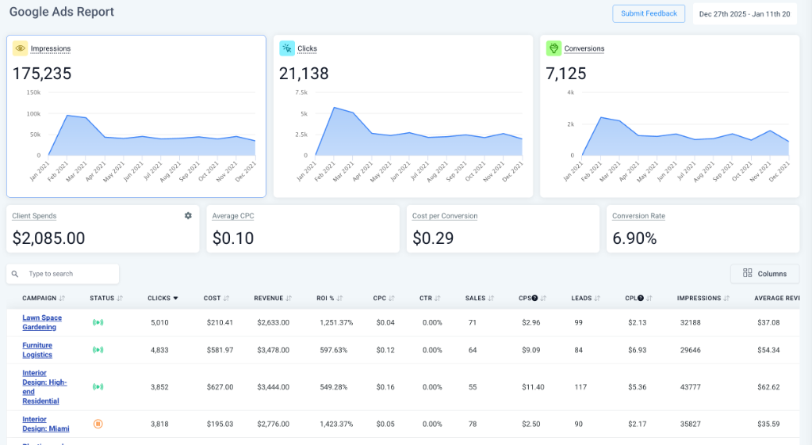Click the $2,085.00 client spends value
Image resolution: width=812 pixels, height=445 pixels.
coord(48,238)
